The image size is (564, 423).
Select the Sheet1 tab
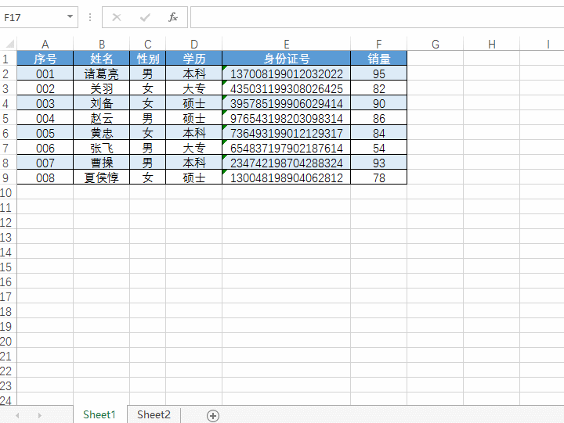click(99, 414)
